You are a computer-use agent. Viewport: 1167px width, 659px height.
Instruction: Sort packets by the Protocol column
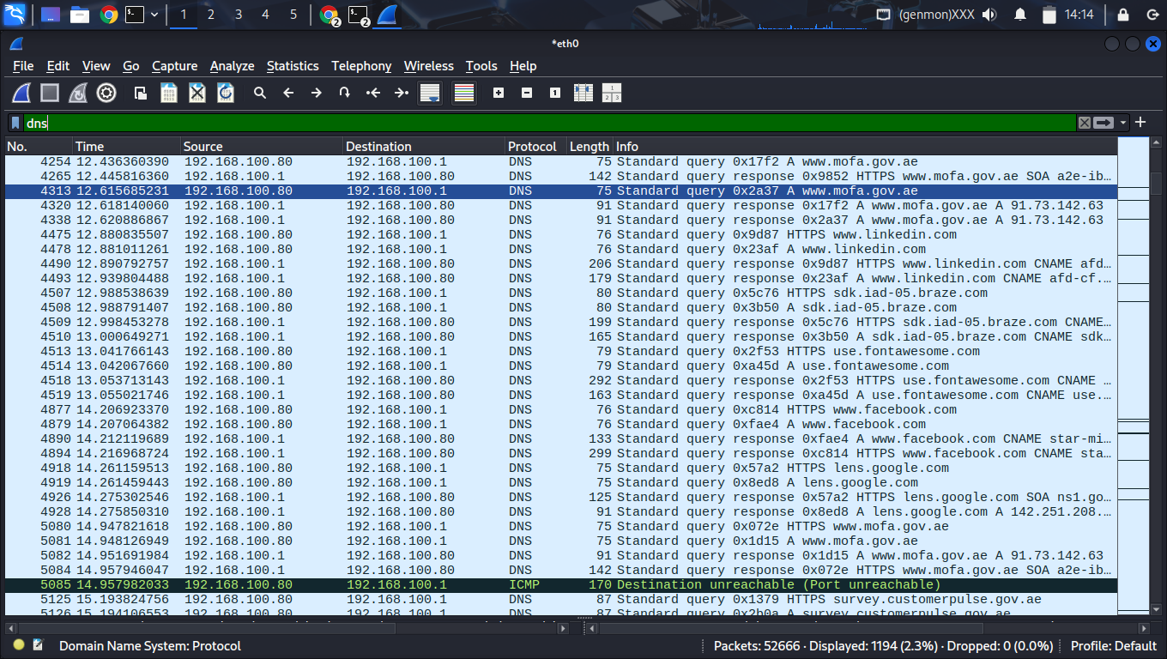tap(535, 147)
